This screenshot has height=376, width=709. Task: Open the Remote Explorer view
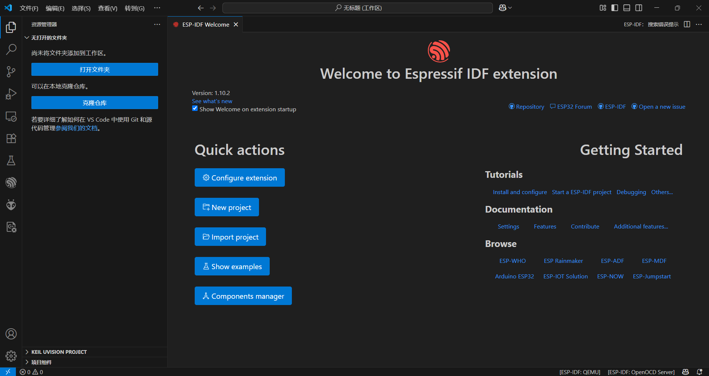pyautogui.click(x=11, y=116)
